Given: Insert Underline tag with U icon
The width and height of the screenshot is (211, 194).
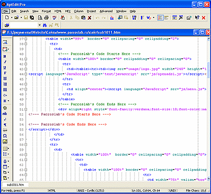Looking at the screenshot, I should [5, 67].
